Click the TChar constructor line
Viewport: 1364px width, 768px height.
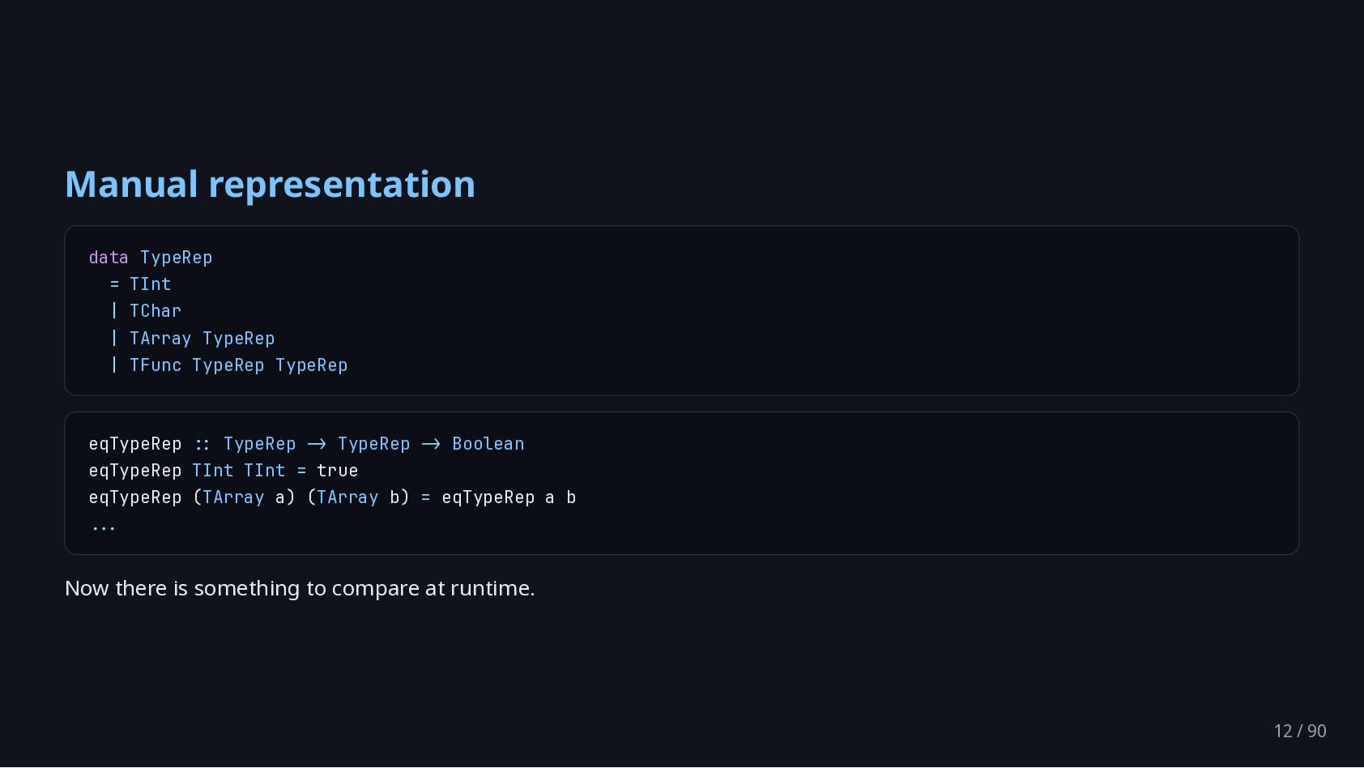coord(146,311)
